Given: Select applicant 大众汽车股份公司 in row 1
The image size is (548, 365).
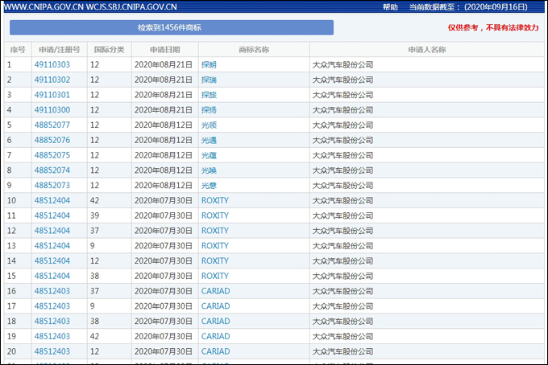Looking at the screenshot, I should tap(342, 65).
